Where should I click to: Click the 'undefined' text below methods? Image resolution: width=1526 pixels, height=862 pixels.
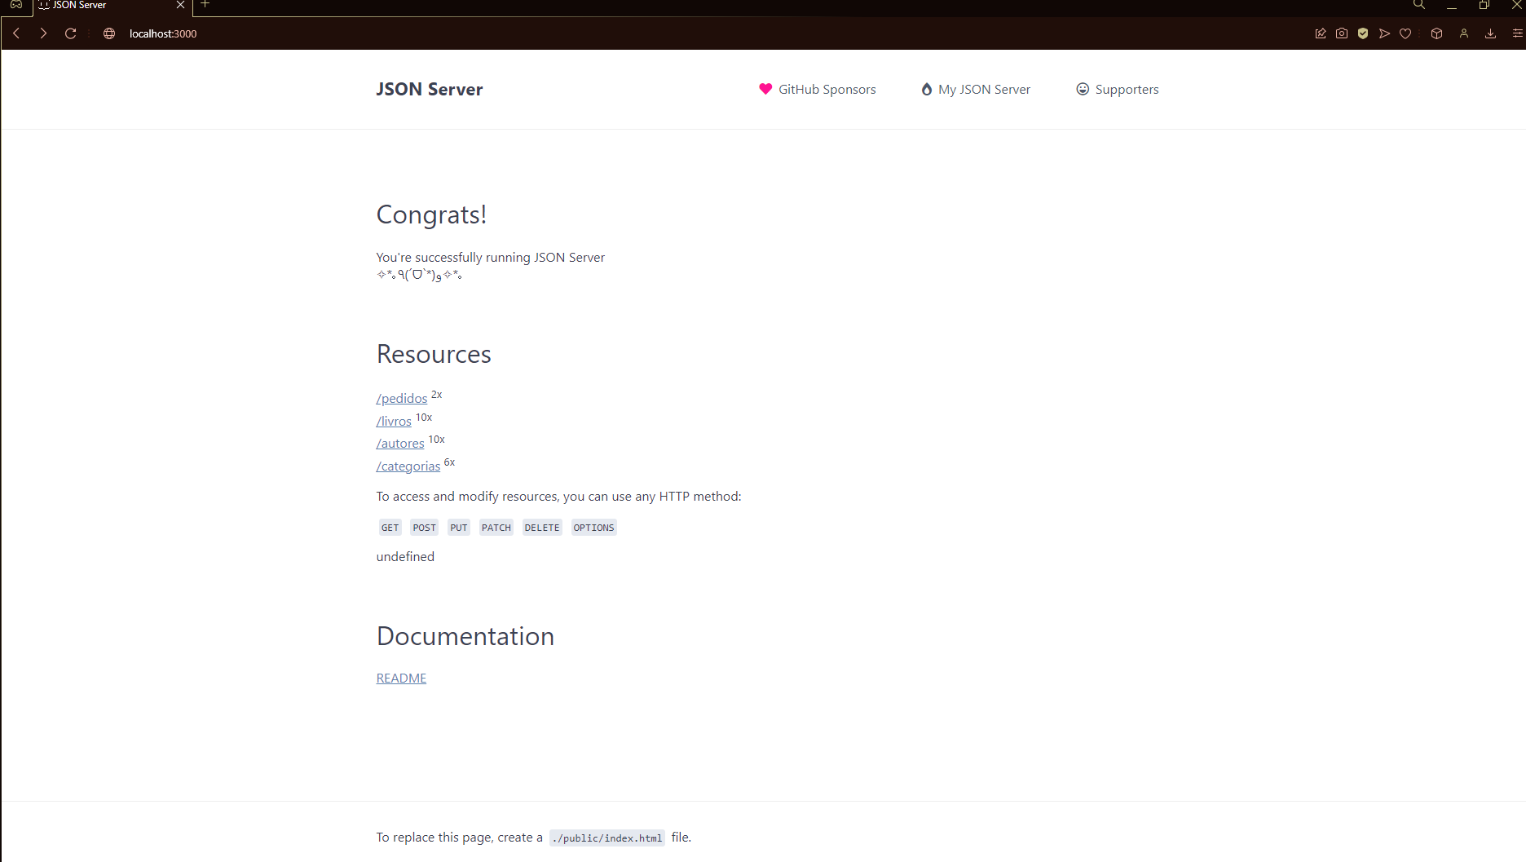405,556
